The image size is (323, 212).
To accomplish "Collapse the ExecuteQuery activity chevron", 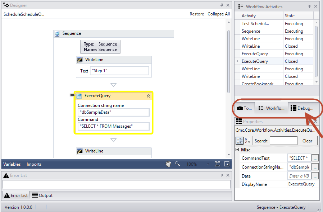I will point(148,96).
